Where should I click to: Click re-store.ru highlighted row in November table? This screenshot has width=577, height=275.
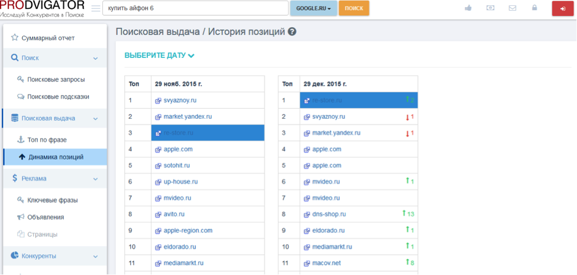[x=208, y=132]
